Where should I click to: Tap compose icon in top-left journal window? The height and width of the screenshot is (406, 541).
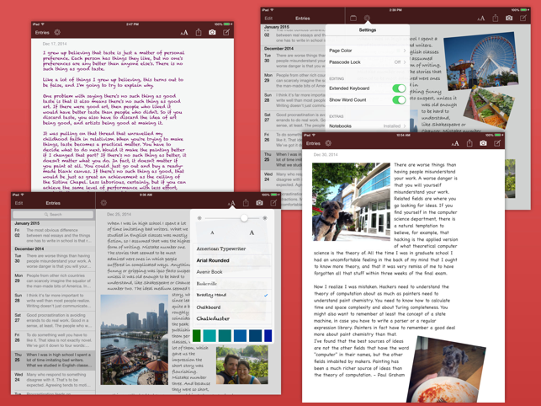[x=226, y=32]
